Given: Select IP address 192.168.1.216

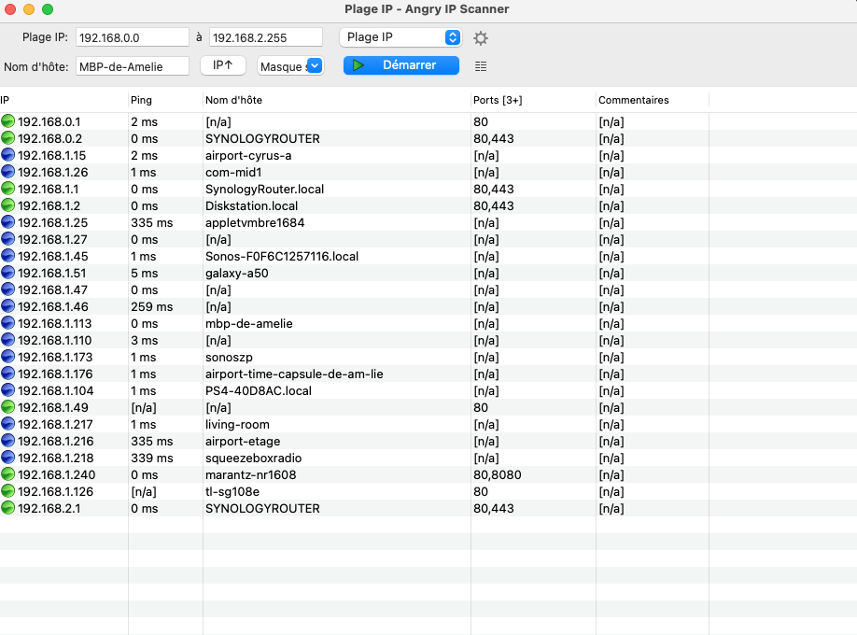Looking at the screenshot, I should point(56,442).
